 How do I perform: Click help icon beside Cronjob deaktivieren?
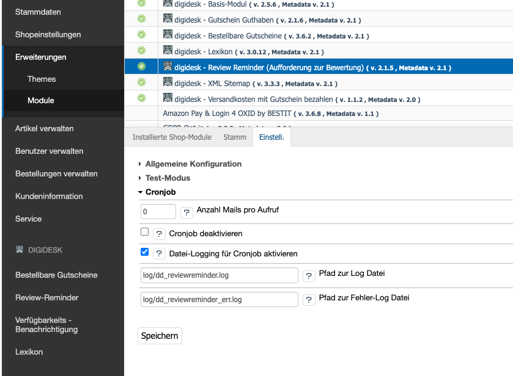pyautogui.click(x=159, y=234)
